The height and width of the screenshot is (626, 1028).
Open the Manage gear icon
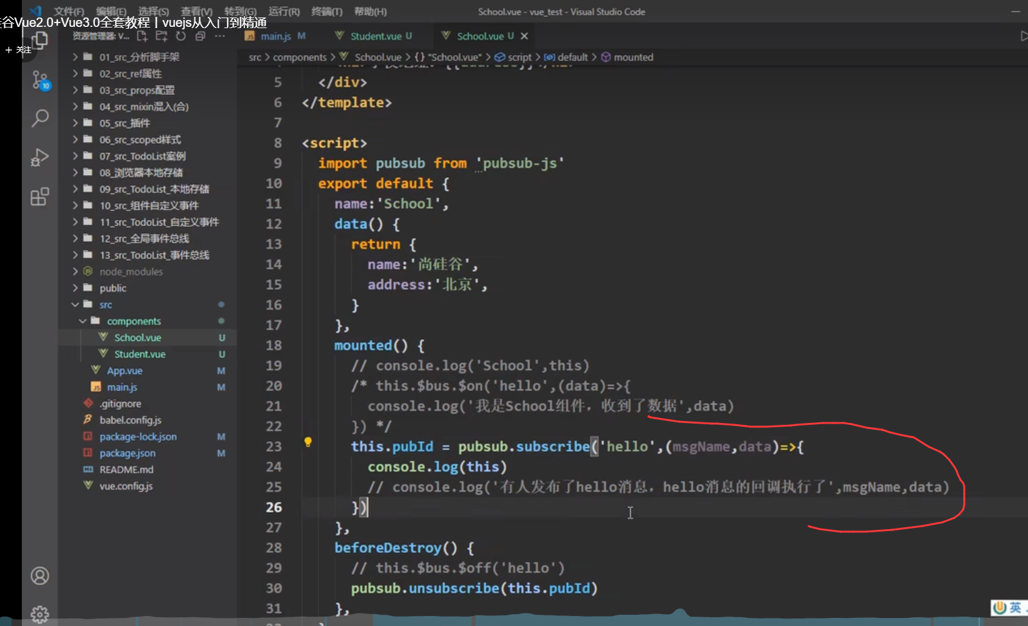40,614
